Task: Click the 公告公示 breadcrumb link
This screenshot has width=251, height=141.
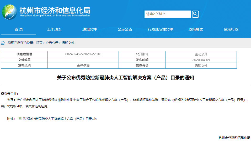Action: pyautogui.click(x=52, y=43)
